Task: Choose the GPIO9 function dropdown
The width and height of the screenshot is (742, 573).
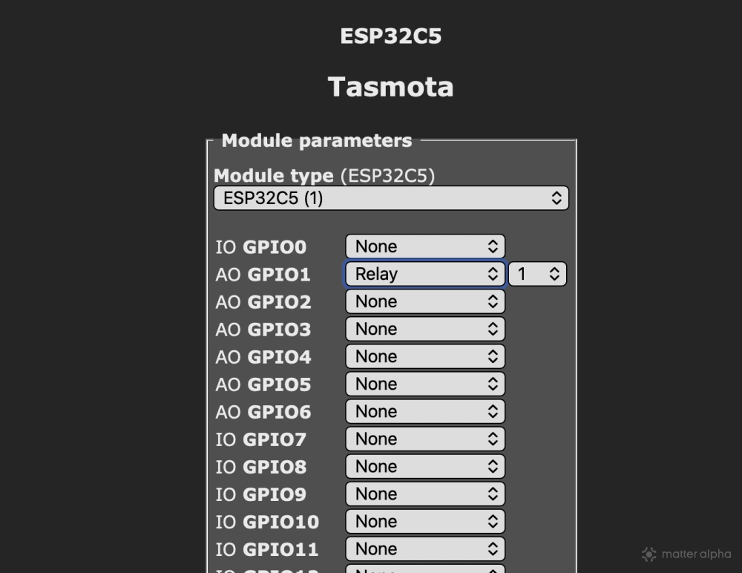Action: tap(425, 494)
